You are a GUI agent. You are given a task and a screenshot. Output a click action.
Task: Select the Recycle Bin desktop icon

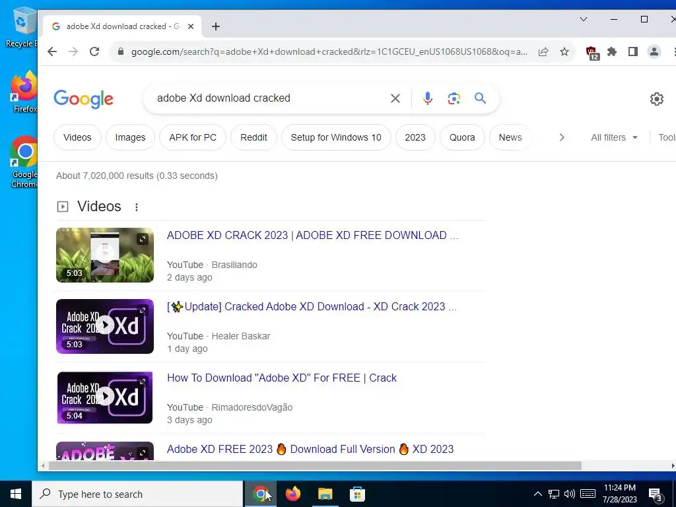22,26
